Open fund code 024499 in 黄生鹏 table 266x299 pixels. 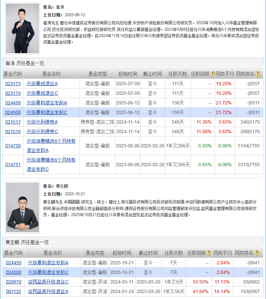point(14,263)
